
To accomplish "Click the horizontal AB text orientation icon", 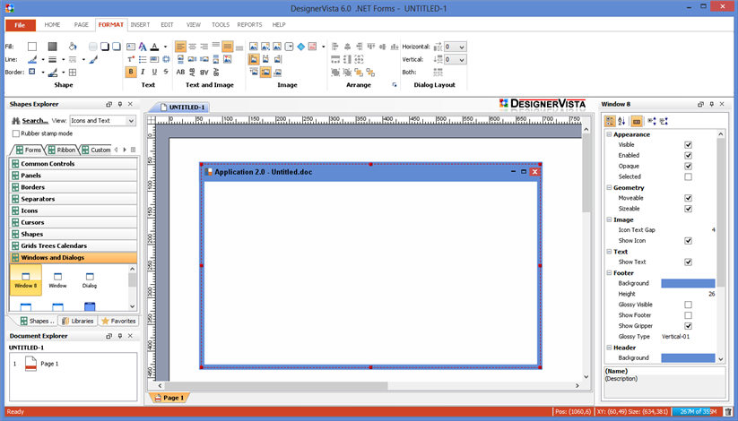I will coord(180,72).
